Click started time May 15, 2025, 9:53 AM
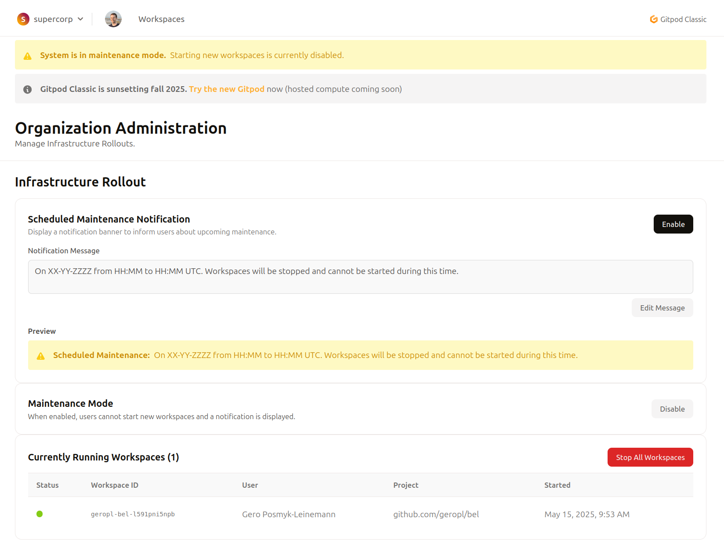 pyautogui.click(x=587, y=514)
